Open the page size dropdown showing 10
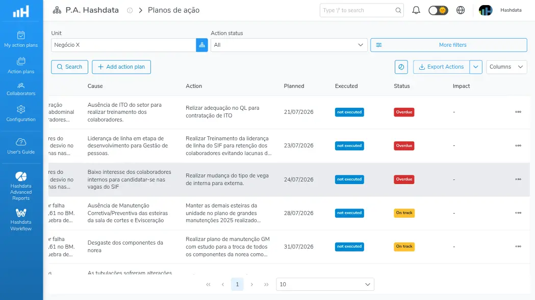 pos(325,284)
